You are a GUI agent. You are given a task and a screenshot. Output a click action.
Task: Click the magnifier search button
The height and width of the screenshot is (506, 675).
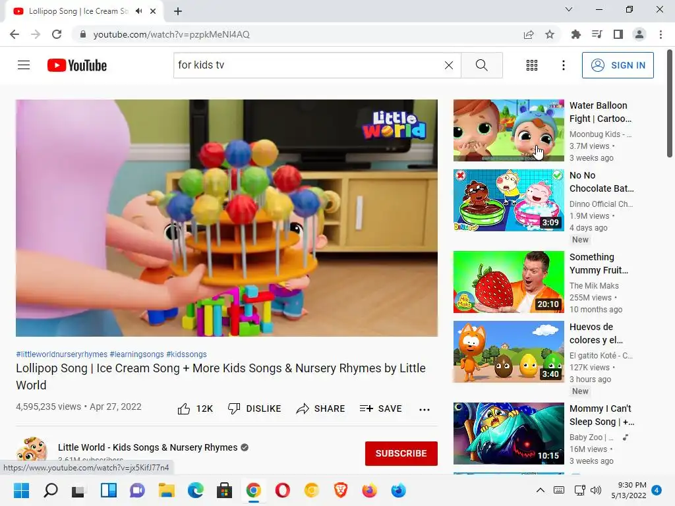pyautogui.click(x=482, y=65)
